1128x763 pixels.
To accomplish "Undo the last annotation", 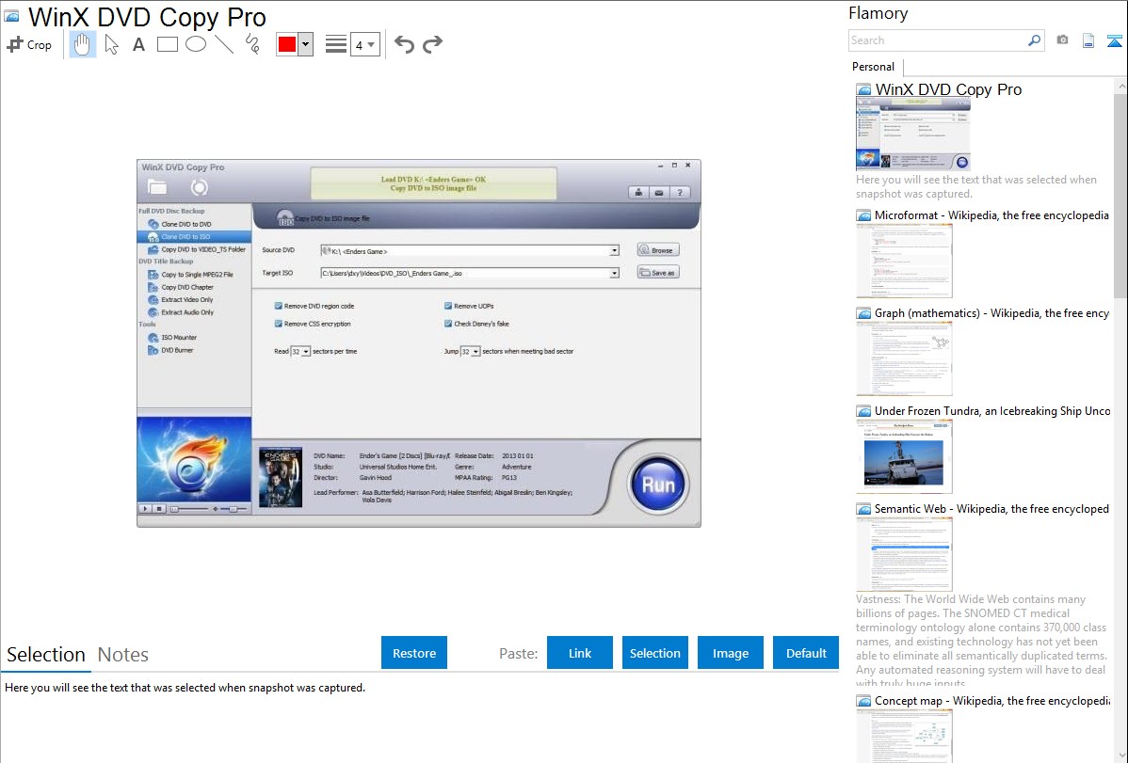I will click(404, 44).
